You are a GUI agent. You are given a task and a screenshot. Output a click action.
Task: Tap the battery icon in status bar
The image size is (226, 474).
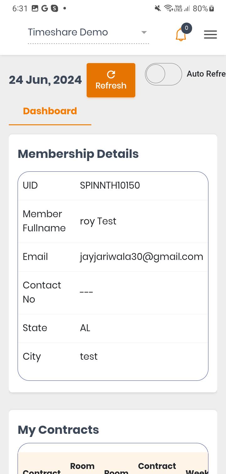pyautogui.click(x=212, y=8)
